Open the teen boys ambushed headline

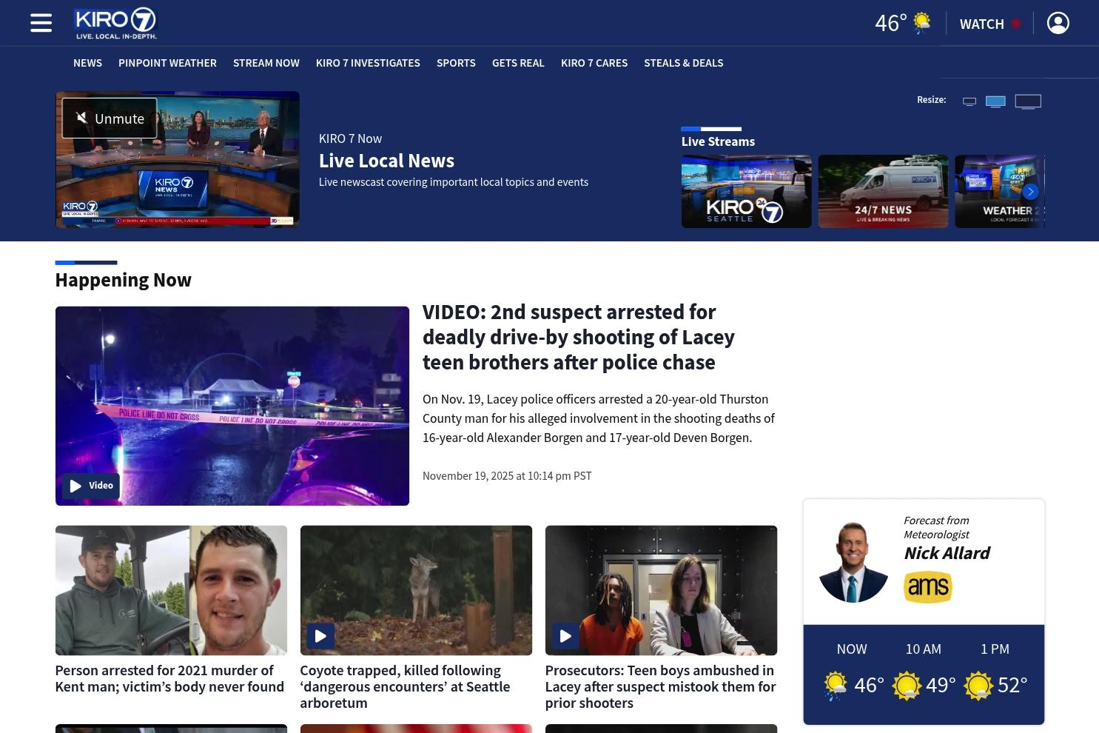coord(660,686)
